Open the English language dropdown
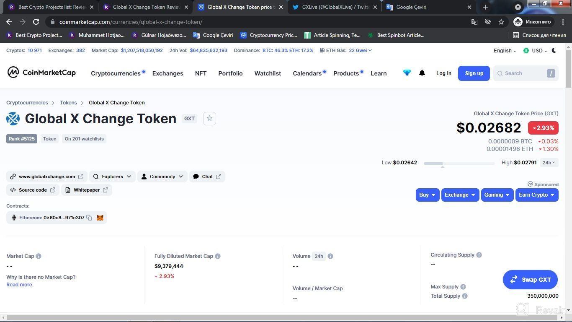 click(505, 50)
